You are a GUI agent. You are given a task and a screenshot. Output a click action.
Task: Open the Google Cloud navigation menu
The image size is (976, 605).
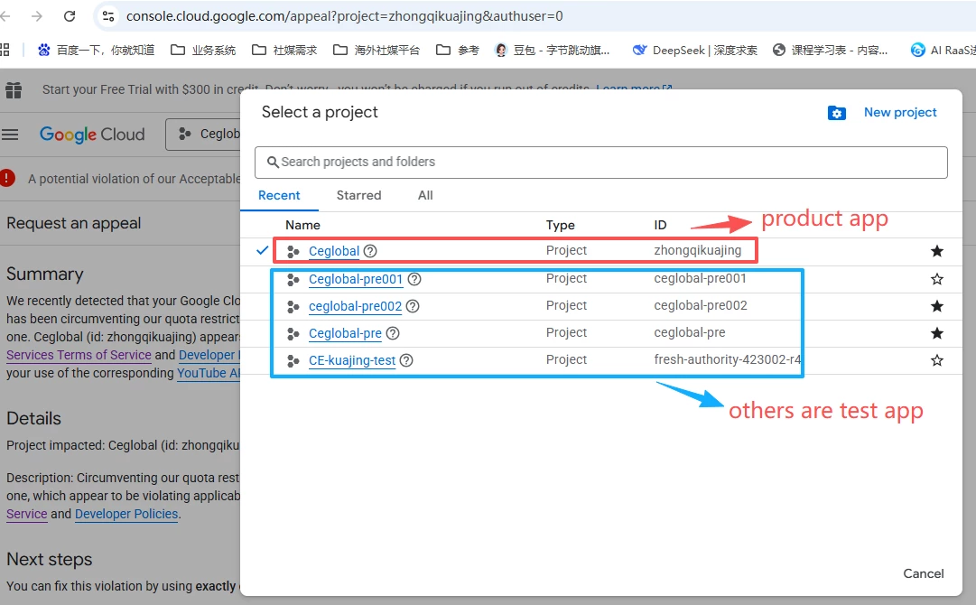(10, 135)
